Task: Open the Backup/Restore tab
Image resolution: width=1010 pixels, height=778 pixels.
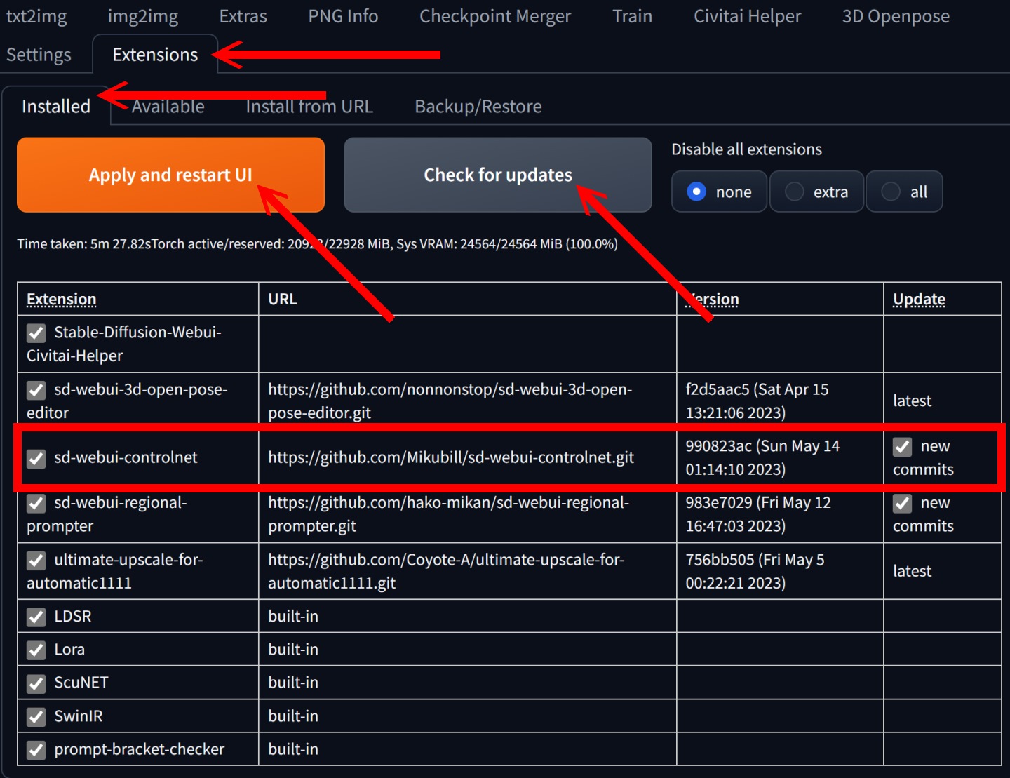Action: click(x=478, y=107)
